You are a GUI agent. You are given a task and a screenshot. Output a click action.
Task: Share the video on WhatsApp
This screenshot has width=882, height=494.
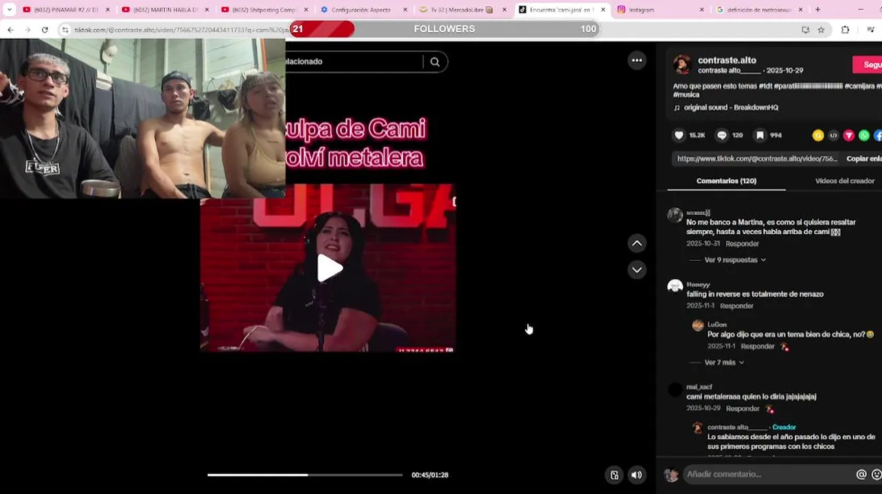[864, 135]
